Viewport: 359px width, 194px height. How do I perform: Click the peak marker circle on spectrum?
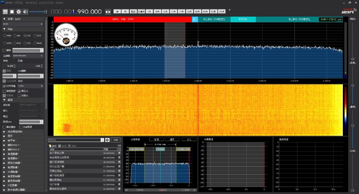(198, 42)
